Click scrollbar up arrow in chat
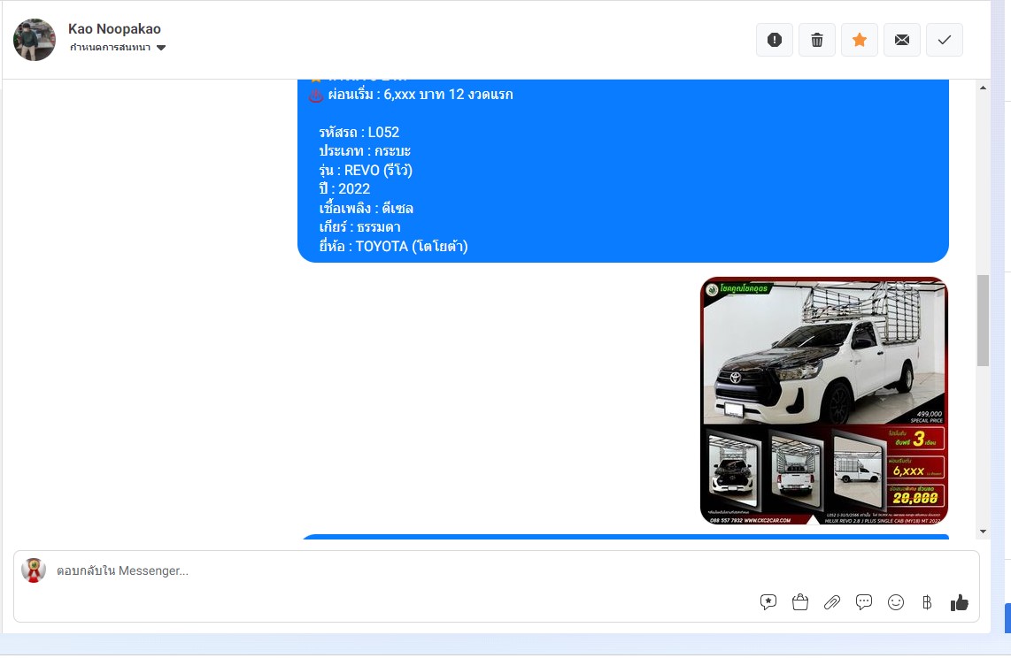This screenshot has height=658, width=1011. 983,88
